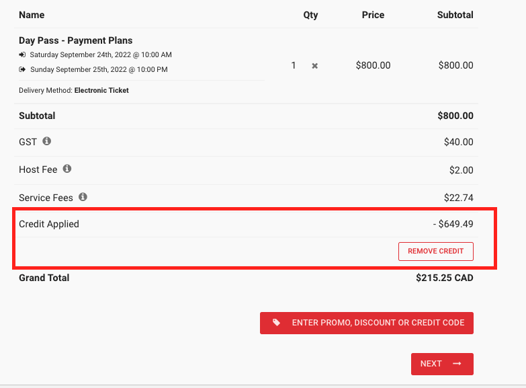
Task: Click the tag icon on promo button
Action: (276, 323)
